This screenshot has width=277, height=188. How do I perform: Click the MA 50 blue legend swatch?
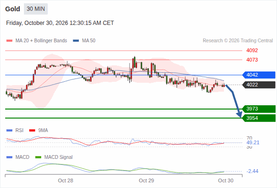click(76, 41)
